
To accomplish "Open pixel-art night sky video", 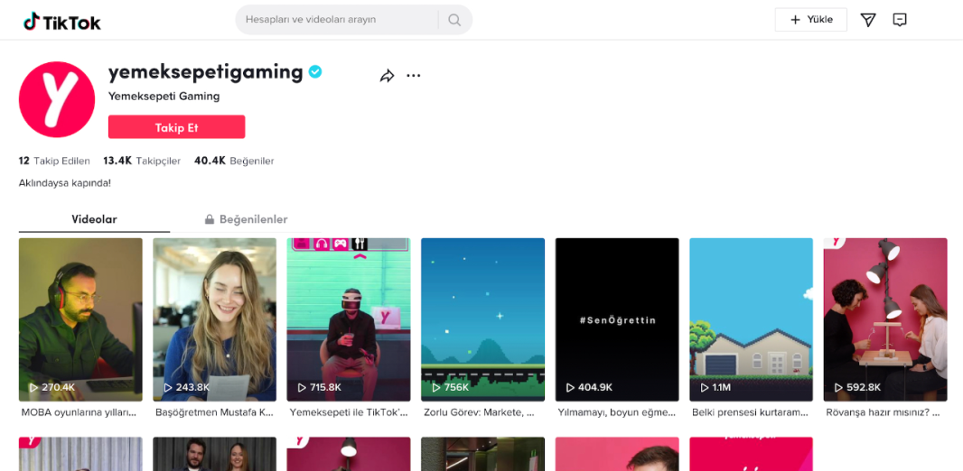I will point(482,319).
